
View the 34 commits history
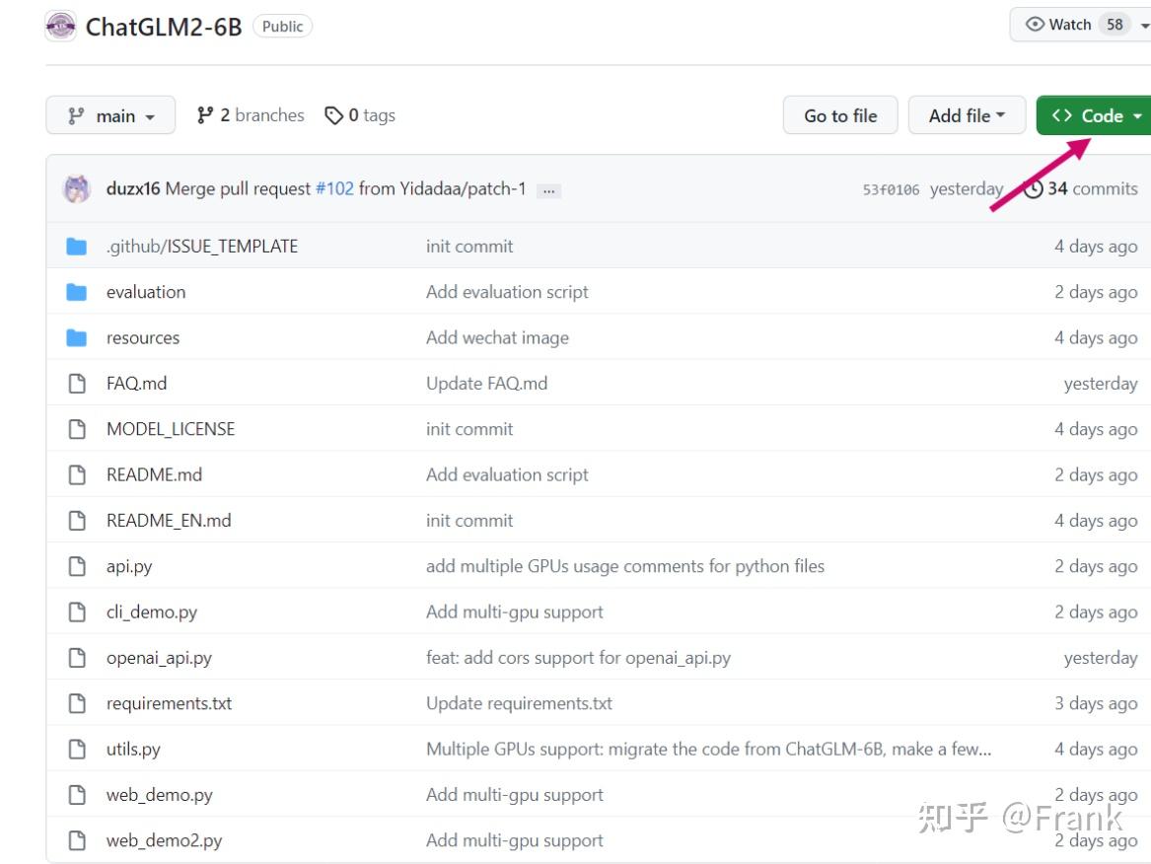[1081, 188]
